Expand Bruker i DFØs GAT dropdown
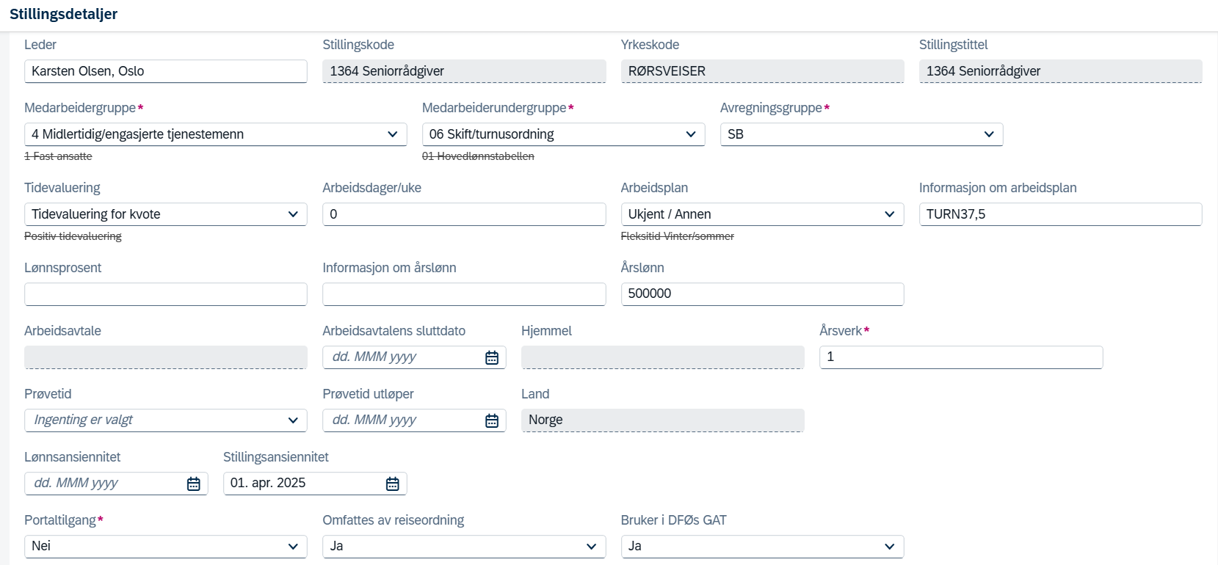 tap(890, 547)
